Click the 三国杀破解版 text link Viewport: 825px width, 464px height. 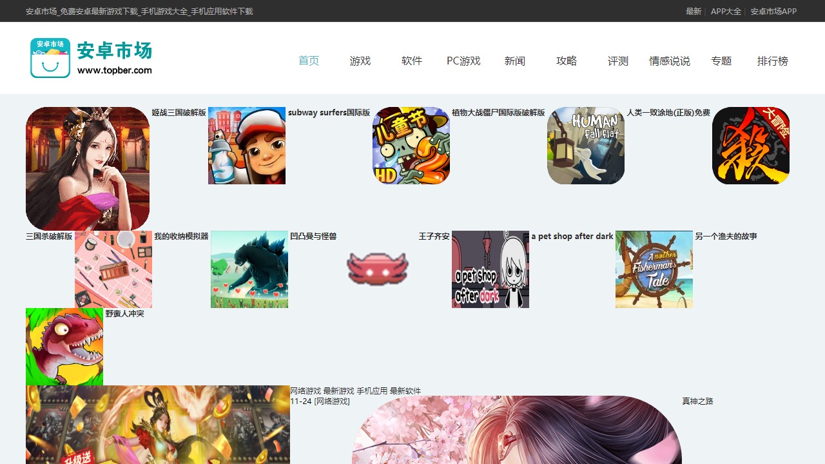[x=49, y=236]
